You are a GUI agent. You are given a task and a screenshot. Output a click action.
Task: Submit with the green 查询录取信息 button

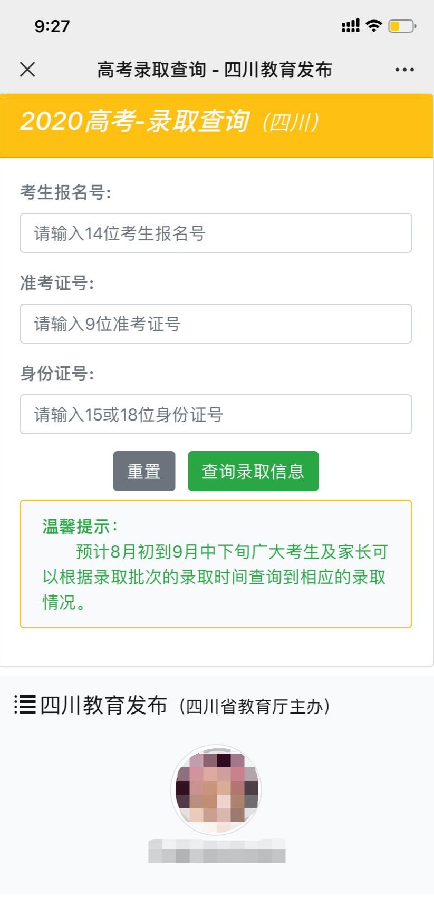pos(253,471)
